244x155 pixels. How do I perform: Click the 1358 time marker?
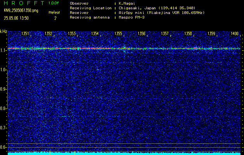pos(188,34)
